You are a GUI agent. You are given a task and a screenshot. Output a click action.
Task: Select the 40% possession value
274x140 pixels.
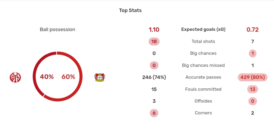47,77
